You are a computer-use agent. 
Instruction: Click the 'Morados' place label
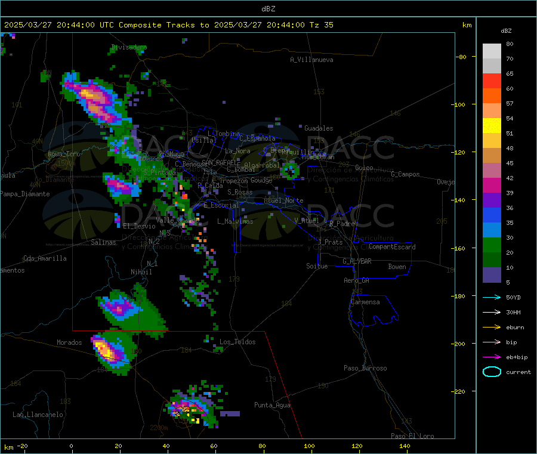pos(69,342)
